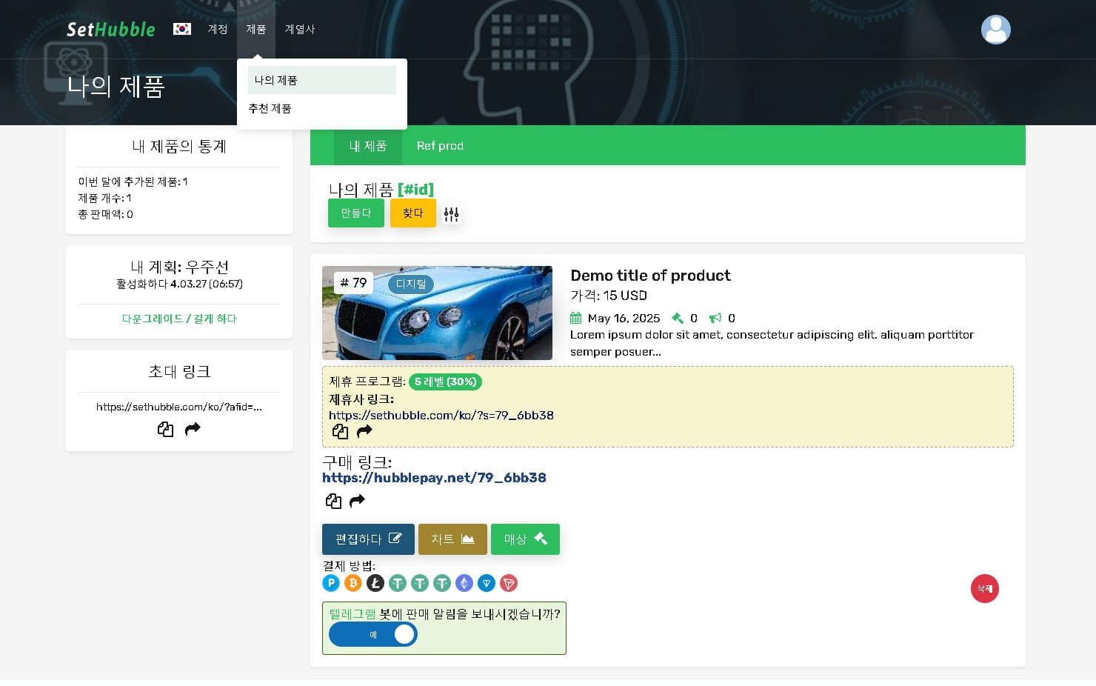Select the Bitcoin payment method icon
The height and width of the screenshot is (686, 1096).
click(x=353, y=583)
